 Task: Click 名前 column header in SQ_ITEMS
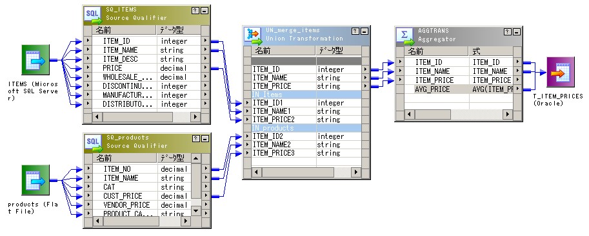(x=125, y=30)
